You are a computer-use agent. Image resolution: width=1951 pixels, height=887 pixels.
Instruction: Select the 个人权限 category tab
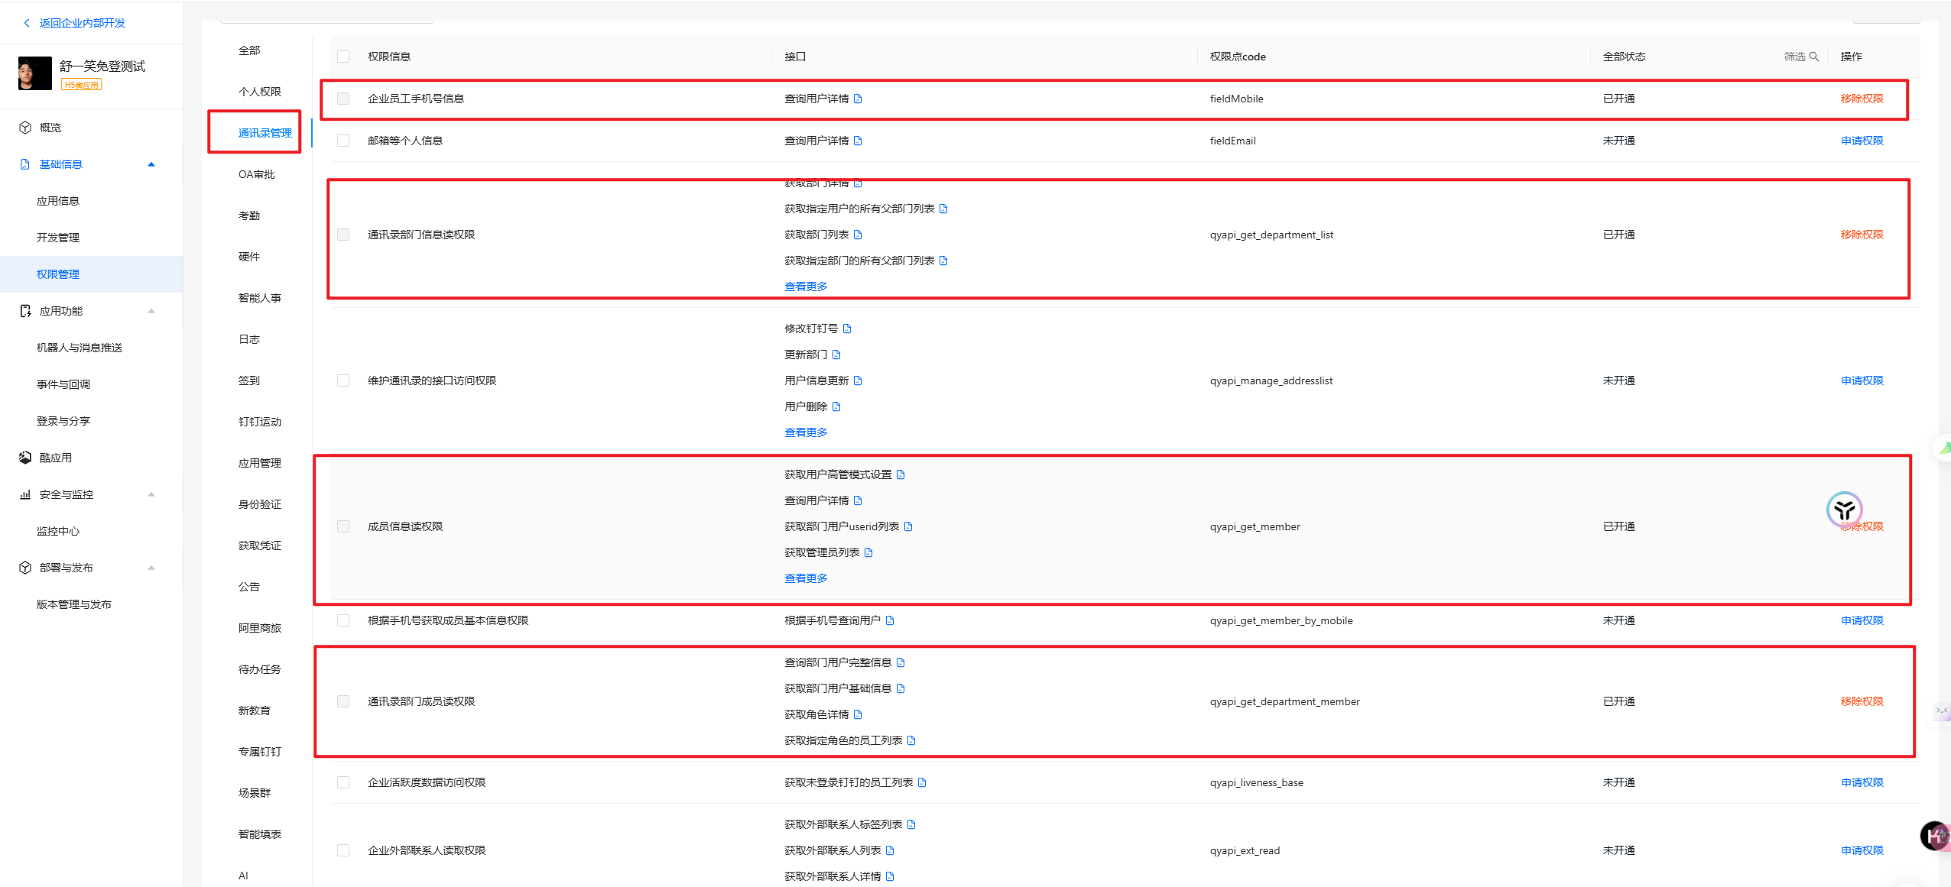pos(259,92)
